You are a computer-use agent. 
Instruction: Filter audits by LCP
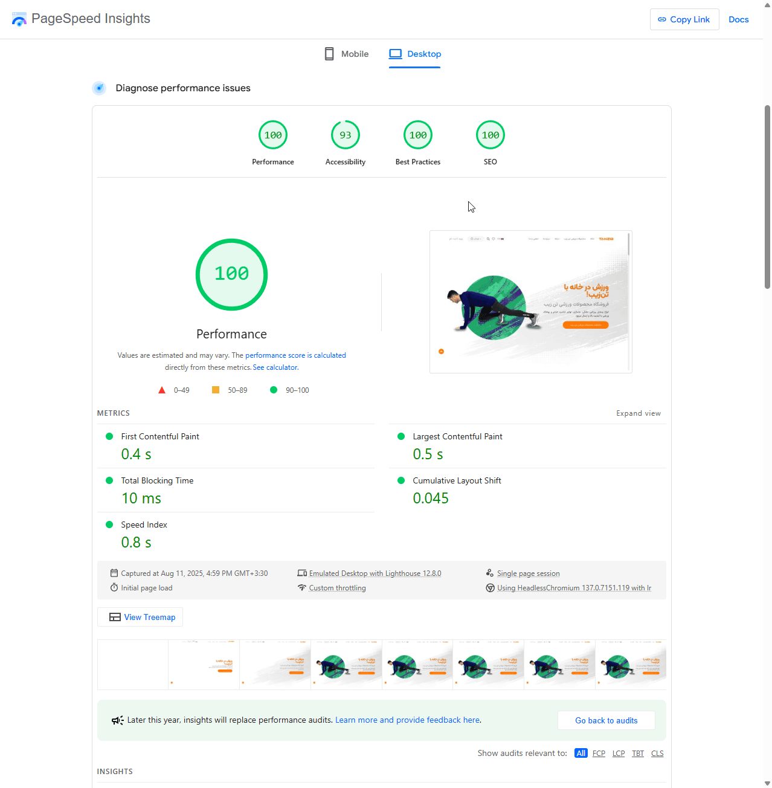tap(619, 754)
